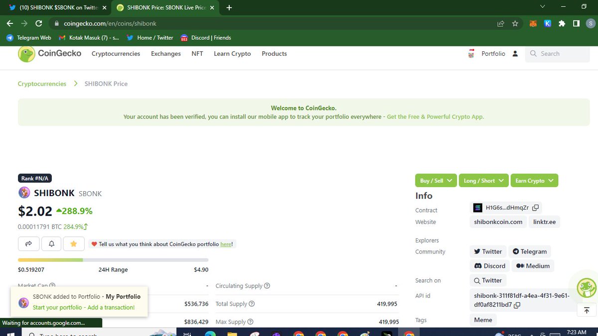
Task: Open the Learn Crypto nav menu
Action: coord(232,54)
